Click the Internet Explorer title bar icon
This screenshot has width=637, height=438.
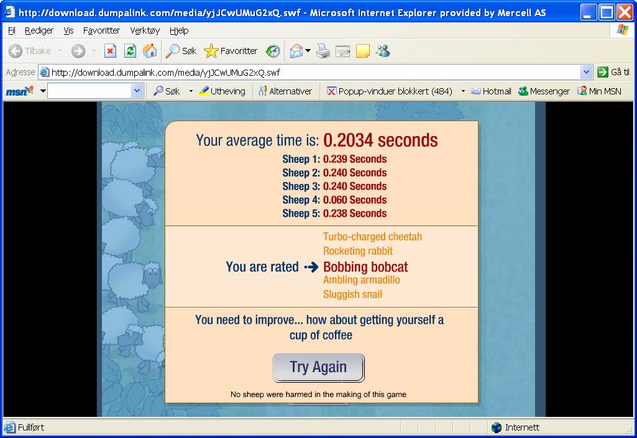click(9, 12)
